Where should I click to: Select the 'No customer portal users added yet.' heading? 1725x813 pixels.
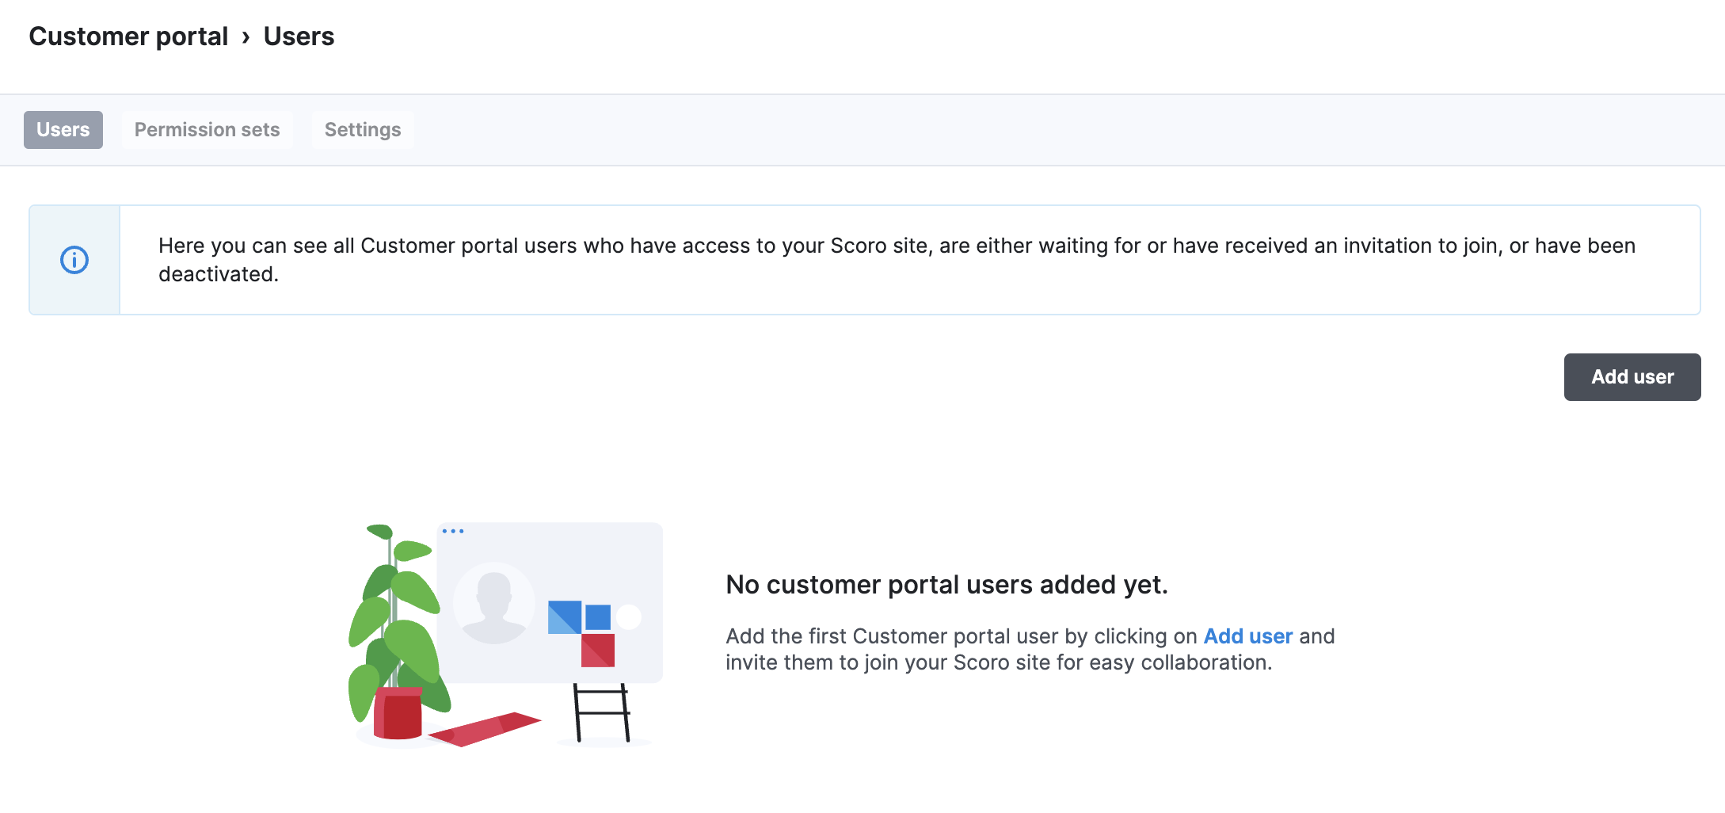tap(947, 585)
